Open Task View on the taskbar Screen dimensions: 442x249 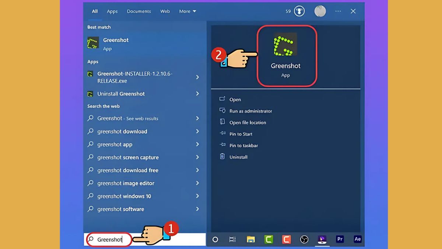(232, 239)
